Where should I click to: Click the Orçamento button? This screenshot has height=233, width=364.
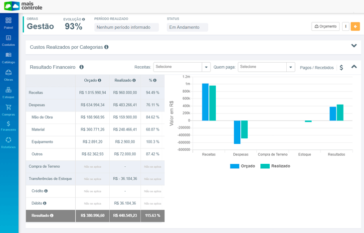(325, 26)
